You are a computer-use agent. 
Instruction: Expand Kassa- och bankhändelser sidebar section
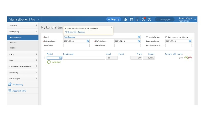click(x=23, y=66)
